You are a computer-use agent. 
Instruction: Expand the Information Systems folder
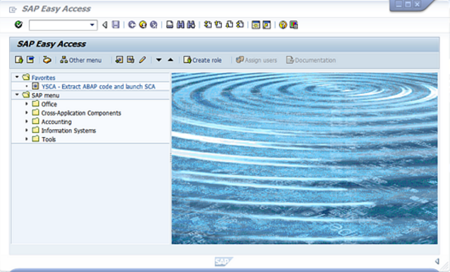(26, 130)
